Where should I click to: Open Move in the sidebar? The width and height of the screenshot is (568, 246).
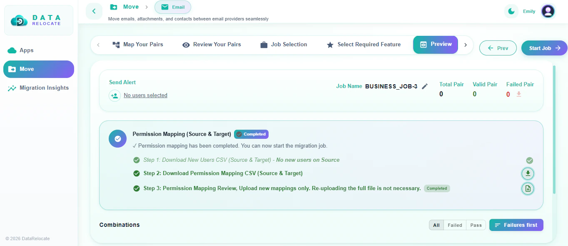[39, 69]
